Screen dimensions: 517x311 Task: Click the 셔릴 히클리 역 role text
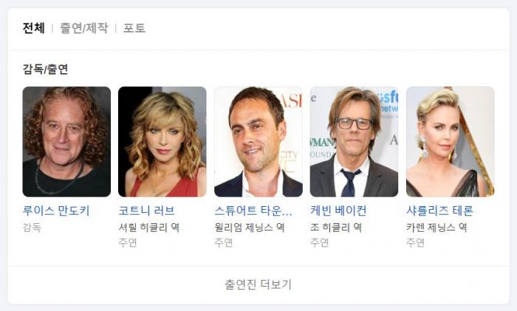click(x=149, y=228)
